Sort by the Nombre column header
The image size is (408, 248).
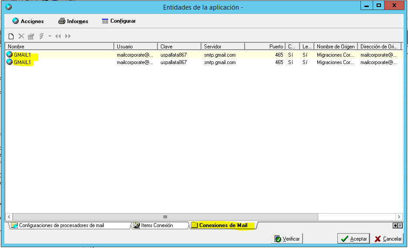(x=60, y=46)
